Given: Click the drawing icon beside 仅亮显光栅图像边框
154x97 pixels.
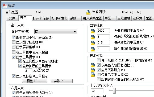Looking at the screenshot, I should click(x=93, y=65).
